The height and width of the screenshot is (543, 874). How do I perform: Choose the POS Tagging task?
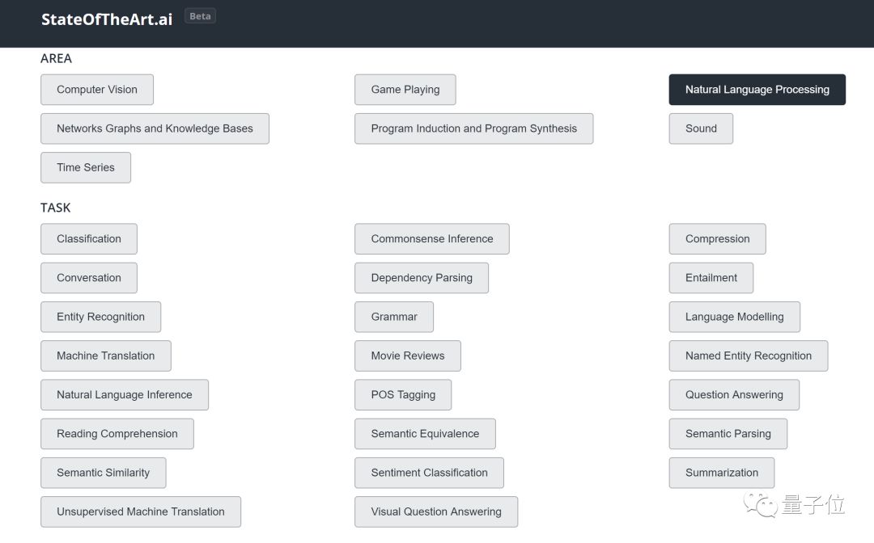(x=403, y=395)
